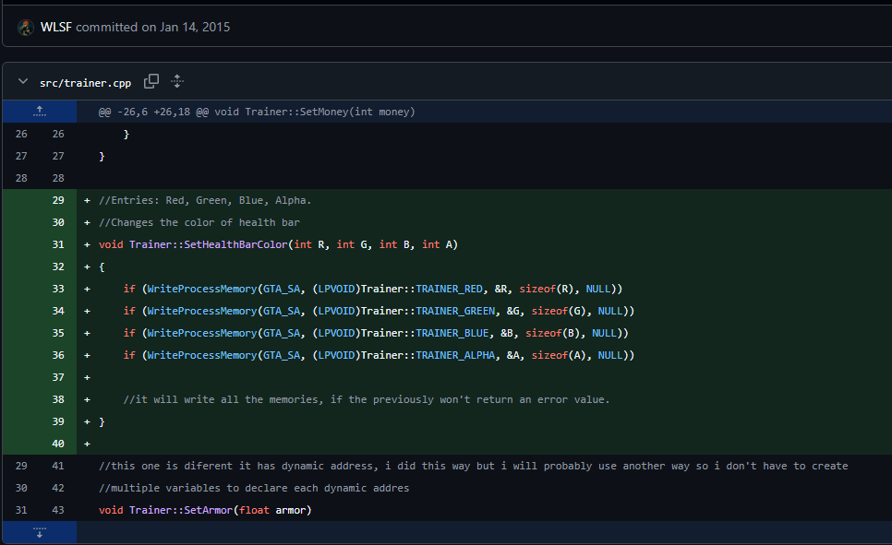The height and width of the screenshot is (545, 892).
Task: Open the src/trainer.cpp file link
Action: [85, 83]
